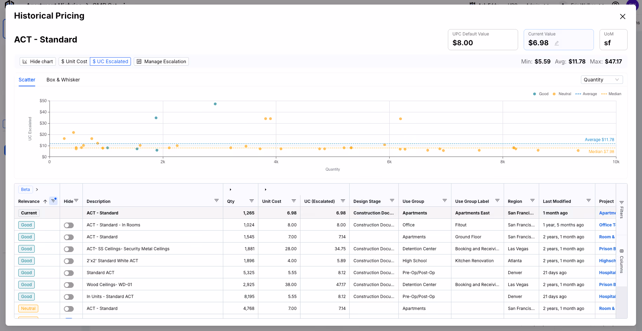The height and width of the screenshot is (331, 642).
Task: Open the active Relevance filter icon
Action: [53, 201]
